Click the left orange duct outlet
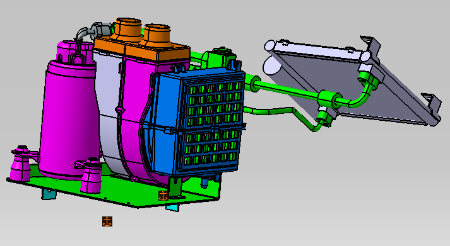 coord(128,28)
